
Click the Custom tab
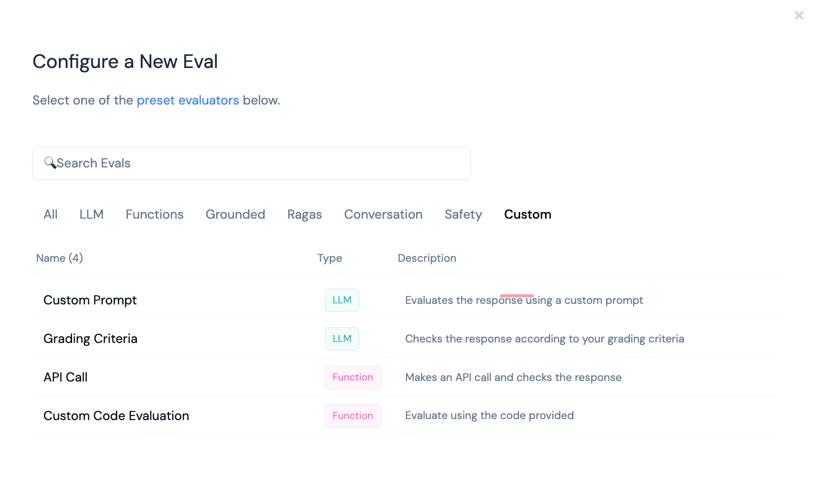click(527, 215)
